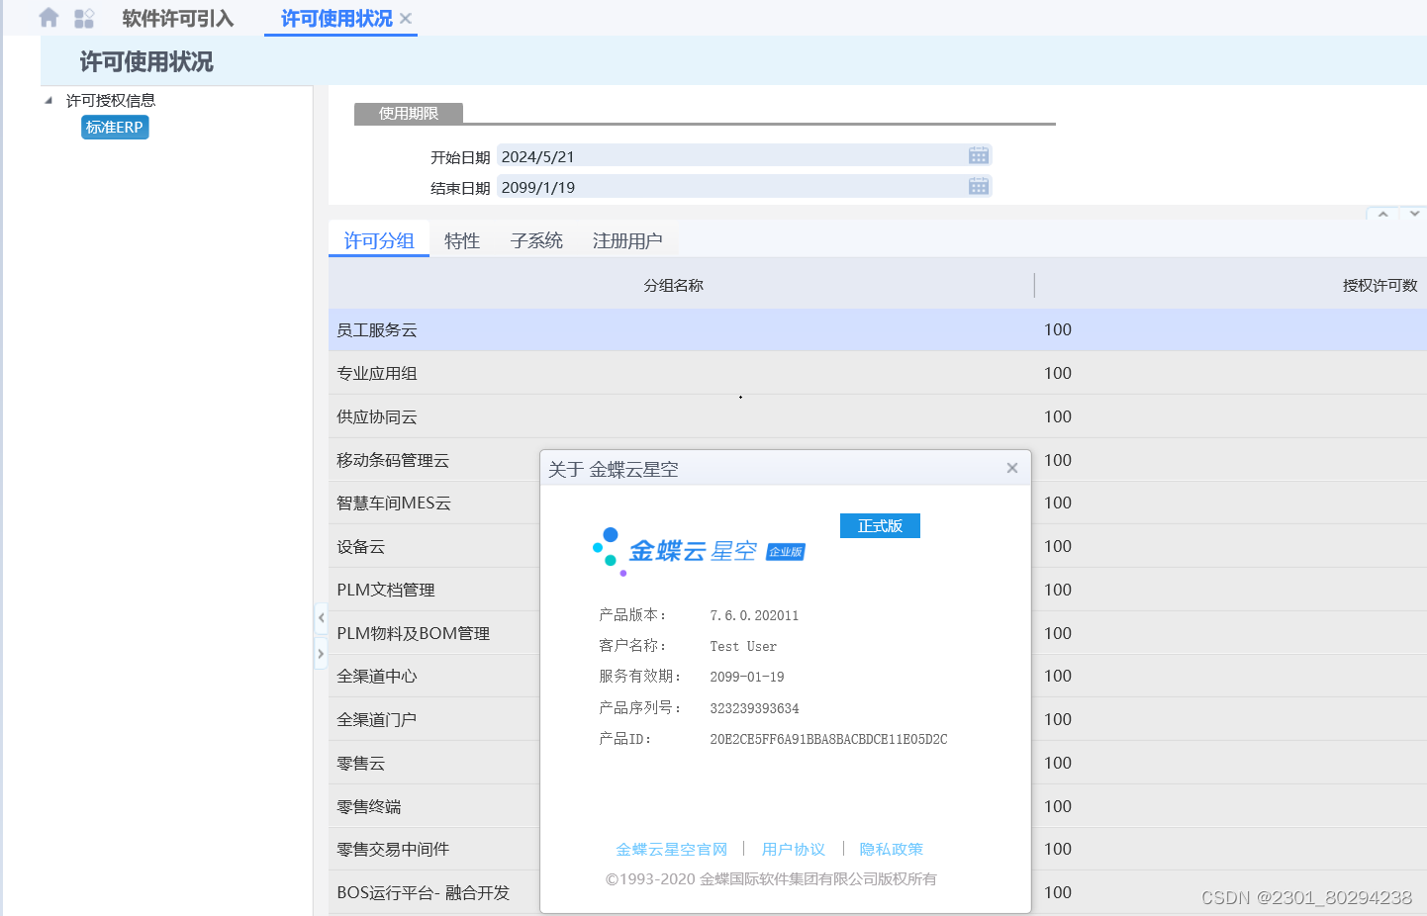Image resolution: width=1427 pixels, height=916 pixels.
Task: Open the 特性 tab
Action: tap(462, 240)
